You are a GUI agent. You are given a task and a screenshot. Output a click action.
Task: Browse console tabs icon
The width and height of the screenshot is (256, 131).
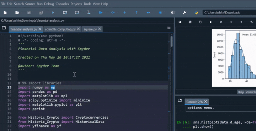click(180, 100)
